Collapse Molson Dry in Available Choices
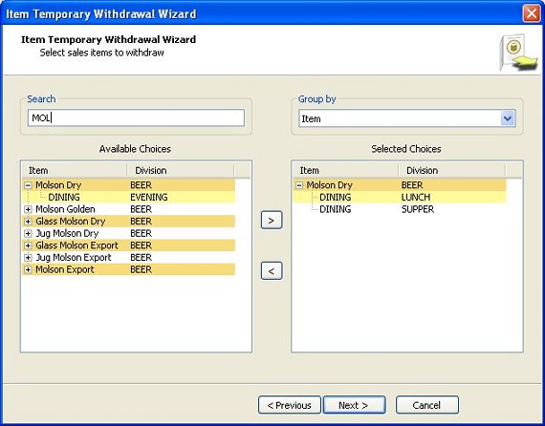The image size is (545, 426). (x=28, y=185)
